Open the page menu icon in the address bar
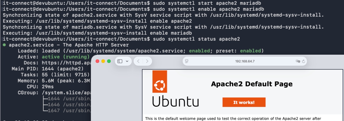 click(187, 61)
